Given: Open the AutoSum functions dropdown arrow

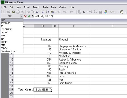Looking at the screenshot, I should coord(87,12).
